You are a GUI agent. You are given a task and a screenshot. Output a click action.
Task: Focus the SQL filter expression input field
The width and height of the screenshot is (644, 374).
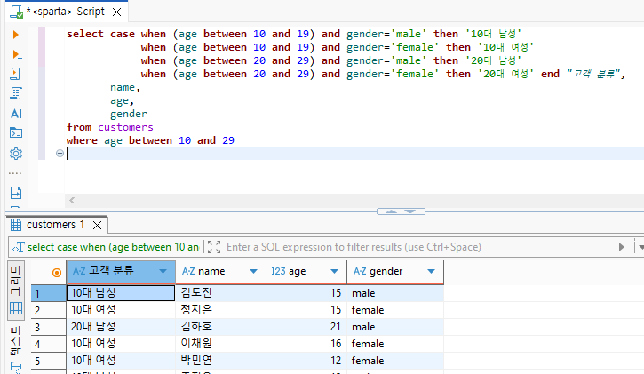coord(419,247)
